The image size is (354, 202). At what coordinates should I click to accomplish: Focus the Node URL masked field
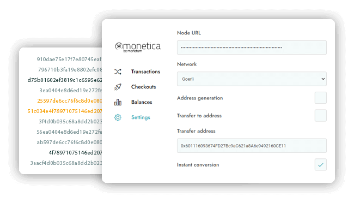pyautogui.click(x=252, y=47)
